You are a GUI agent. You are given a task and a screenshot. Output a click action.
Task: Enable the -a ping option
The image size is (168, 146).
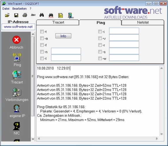pos(42,38)
